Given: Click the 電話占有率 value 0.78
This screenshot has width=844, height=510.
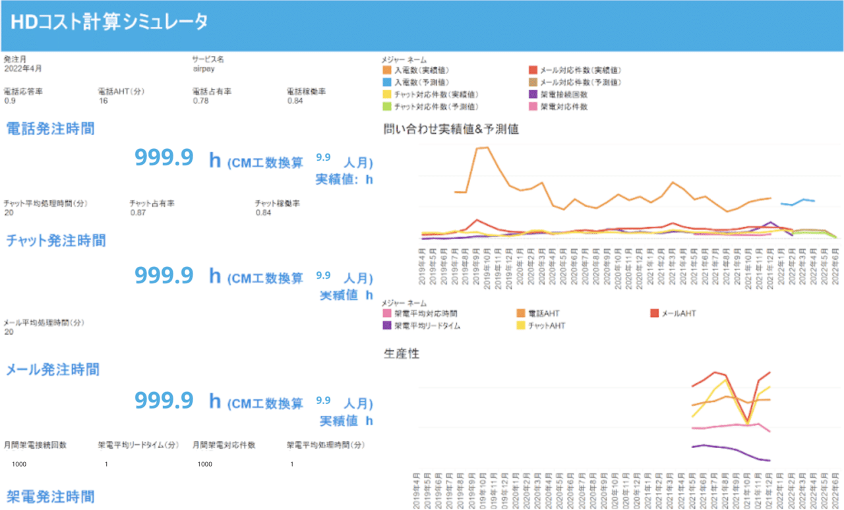Looking at the screenshot, I should pos(200,101).
